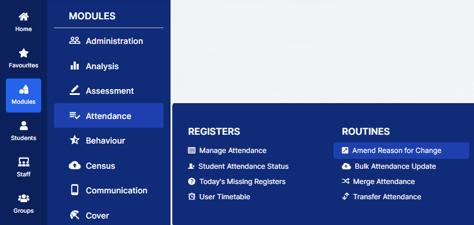Screen dimensions: 474x225
Task: Select the Assessment module
Action: pos(109,91)
